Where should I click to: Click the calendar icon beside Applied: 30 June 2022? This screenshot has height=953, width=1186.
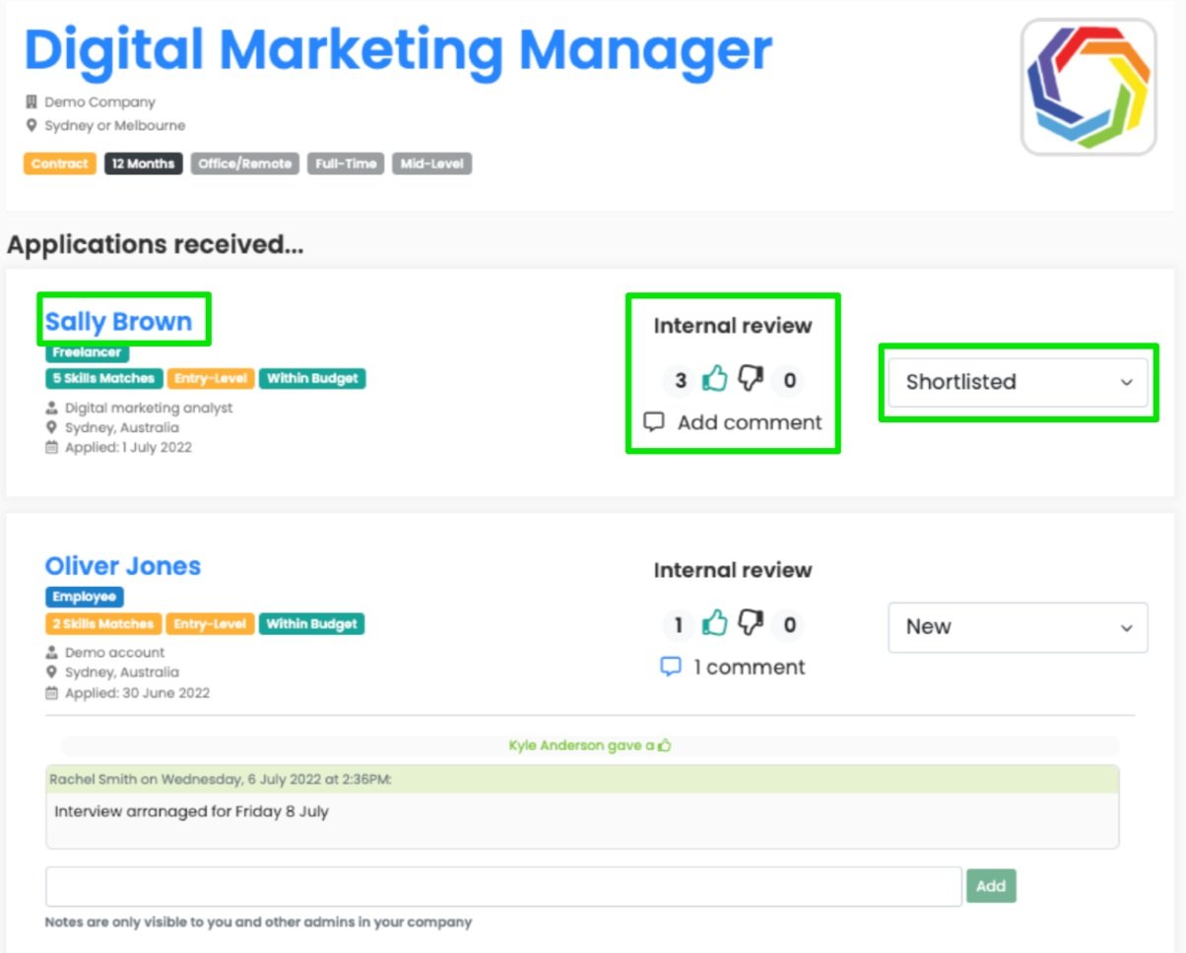tap(52, 692)
